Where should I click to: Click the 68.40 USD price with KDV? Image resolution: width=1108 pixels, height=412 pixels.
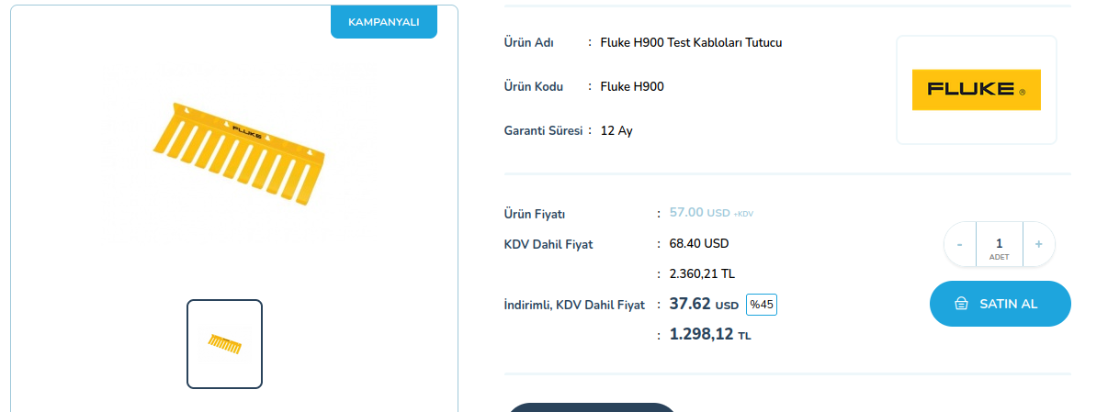(699, 244)
